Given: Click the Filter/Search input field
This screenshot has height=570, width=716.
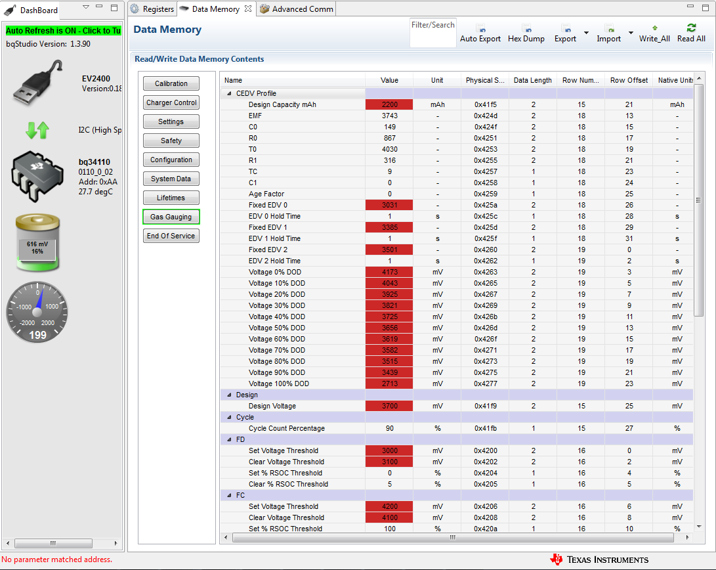Looking at the screenshot, I should [433, 33].
